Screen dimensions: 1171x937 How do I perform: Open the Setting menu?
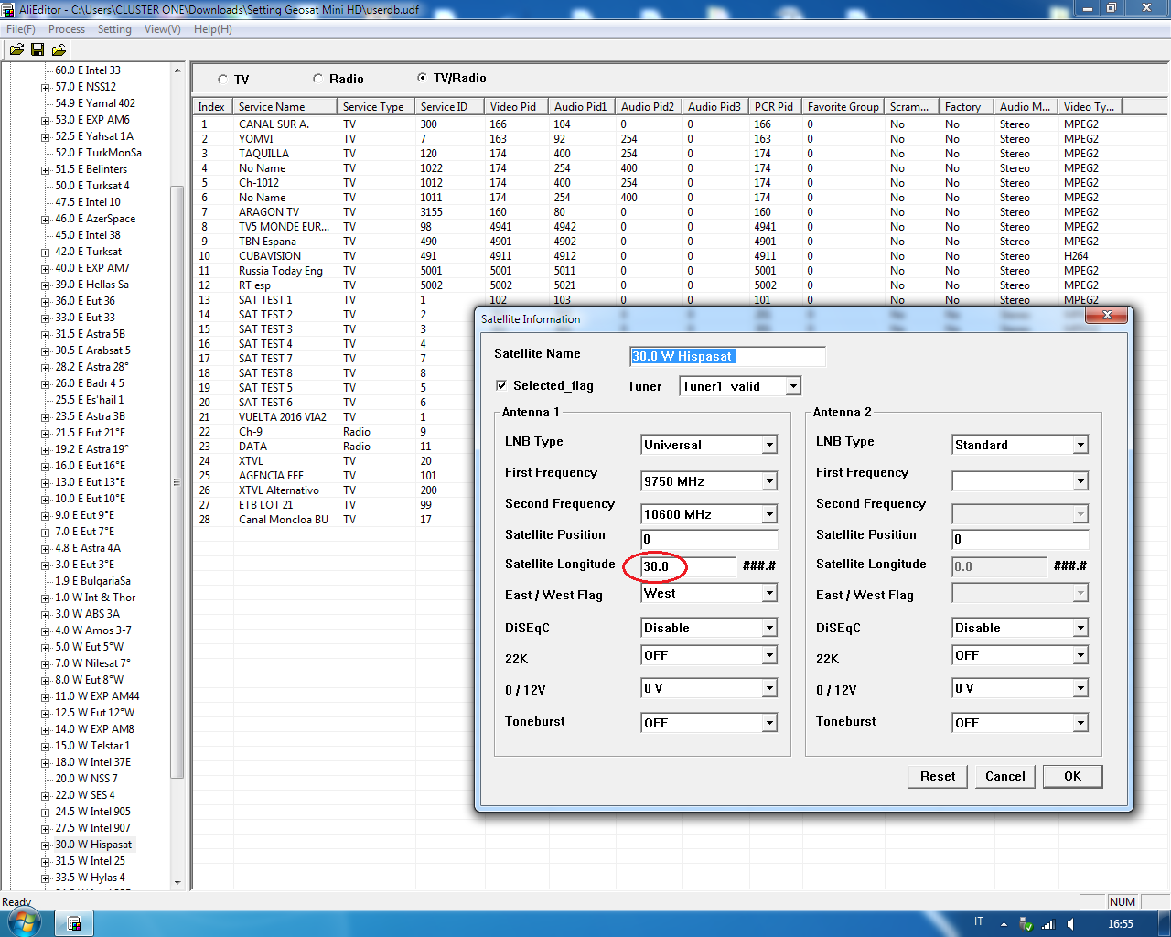(x=114, y=29)
